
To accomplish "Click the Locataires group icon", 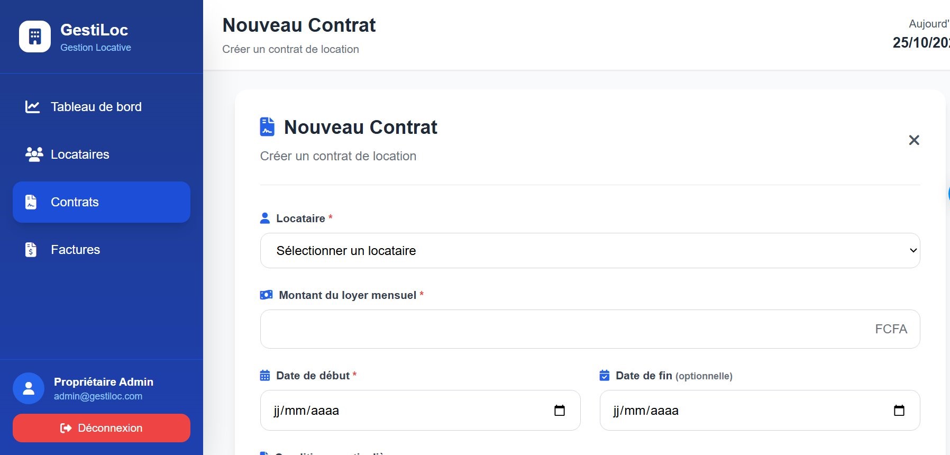I will tap(34, 154).
